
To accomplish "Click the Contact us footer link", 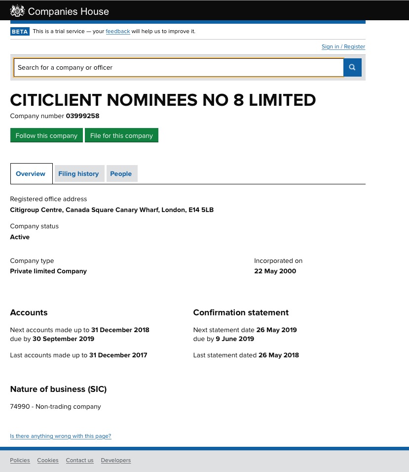I will [x=79, y=460].
